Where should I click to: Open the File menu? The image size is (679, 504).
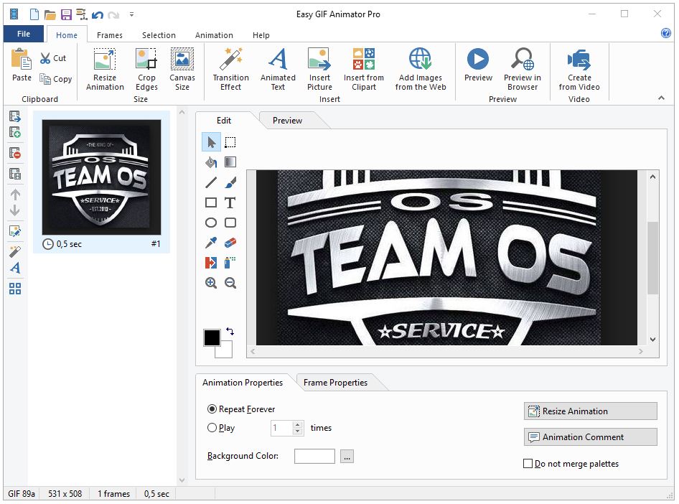point(24,34)
